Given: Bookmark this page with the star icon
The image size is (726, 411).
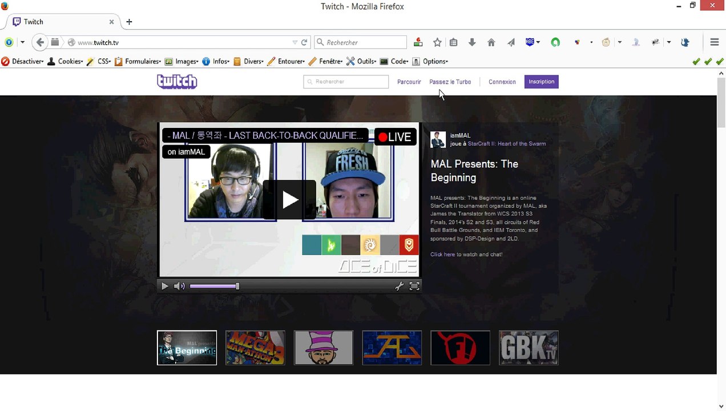Looking at the screenshot, I should [437, 42].
